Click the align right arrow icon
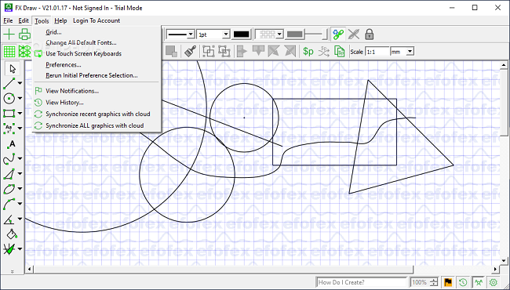Screen dimensions: 510x290 [242, 51]
